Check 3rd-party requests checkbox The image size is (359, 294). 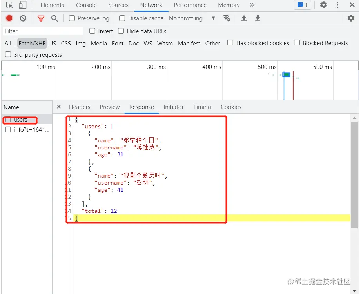point(8,54)
